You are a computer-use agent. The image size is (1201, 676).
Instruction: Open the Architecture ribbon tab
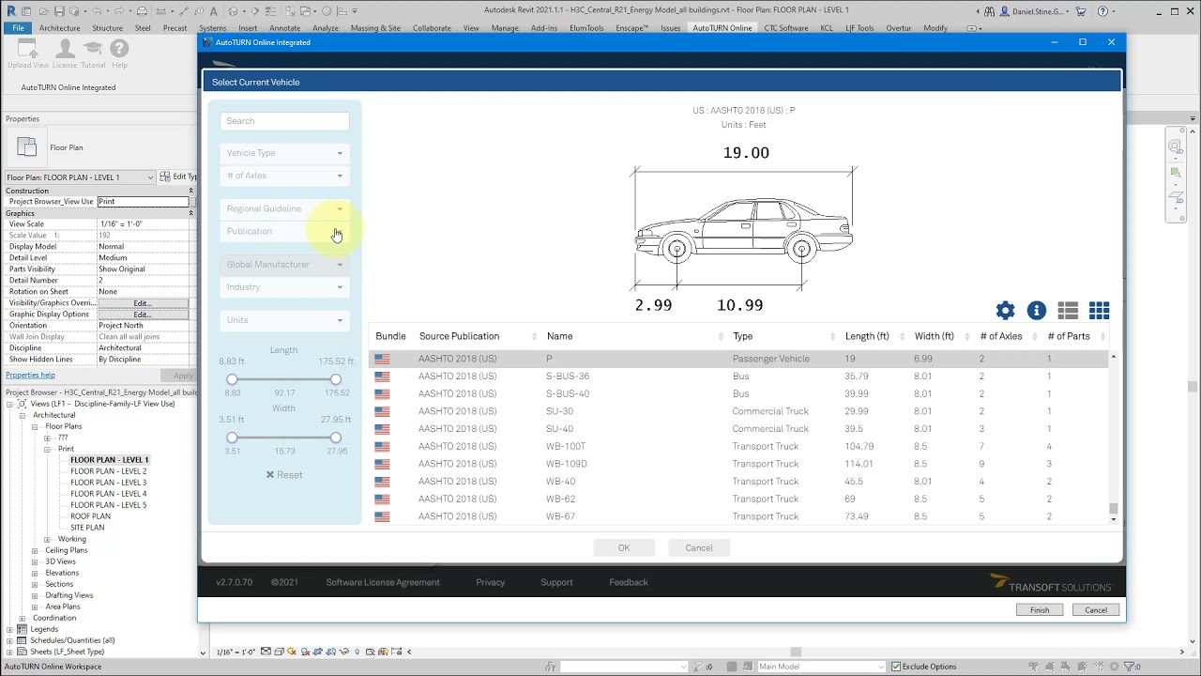[59, 28]
